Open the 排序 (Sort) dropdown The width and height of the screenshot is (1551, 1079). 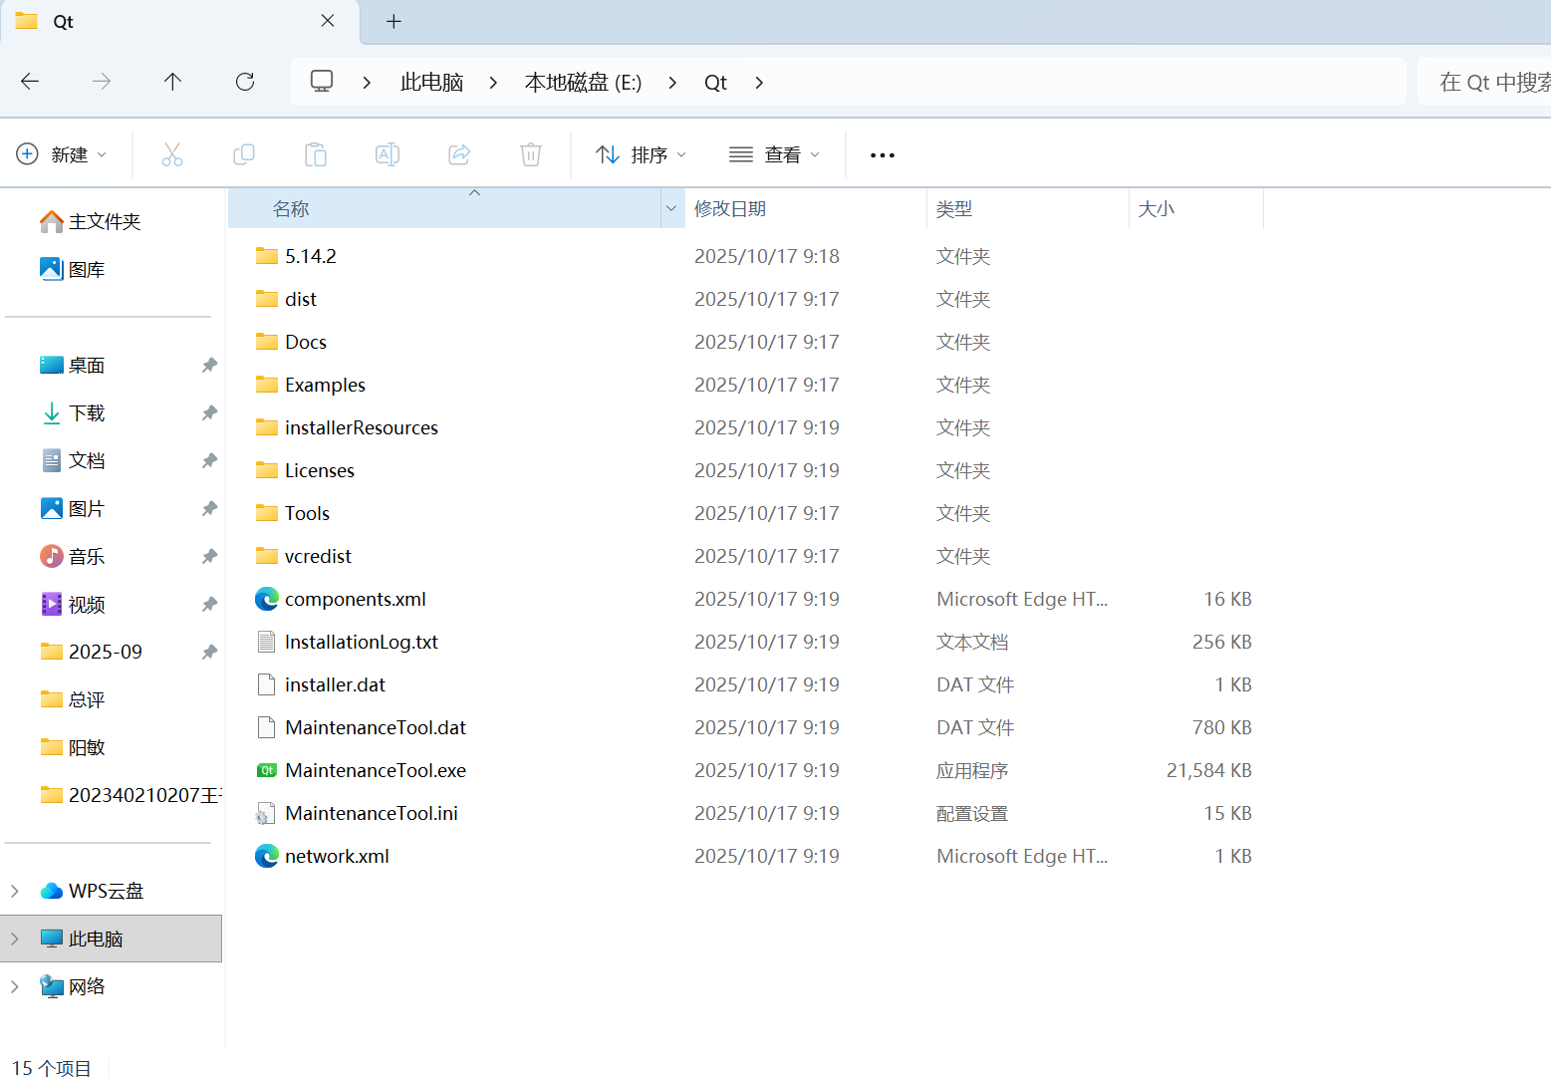641,154
